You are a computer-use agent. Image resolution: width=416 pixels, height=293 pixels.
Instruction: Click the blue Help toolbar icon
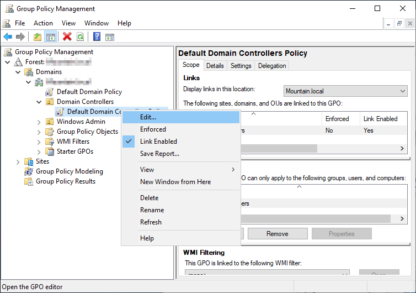(x=97, y=36)
